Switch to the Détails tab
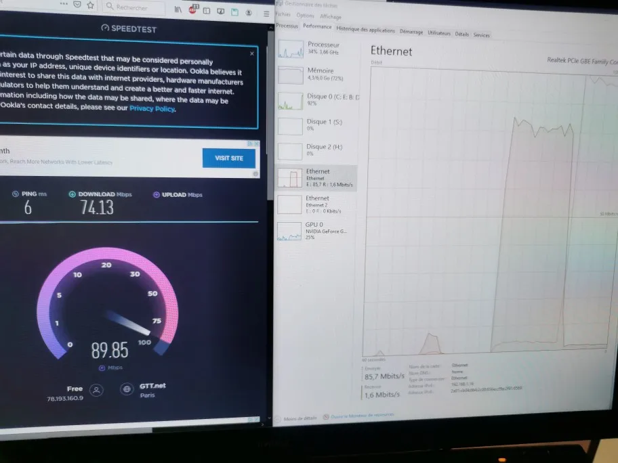Viewport: 618px width, 463px height. (x=462, y=35)
